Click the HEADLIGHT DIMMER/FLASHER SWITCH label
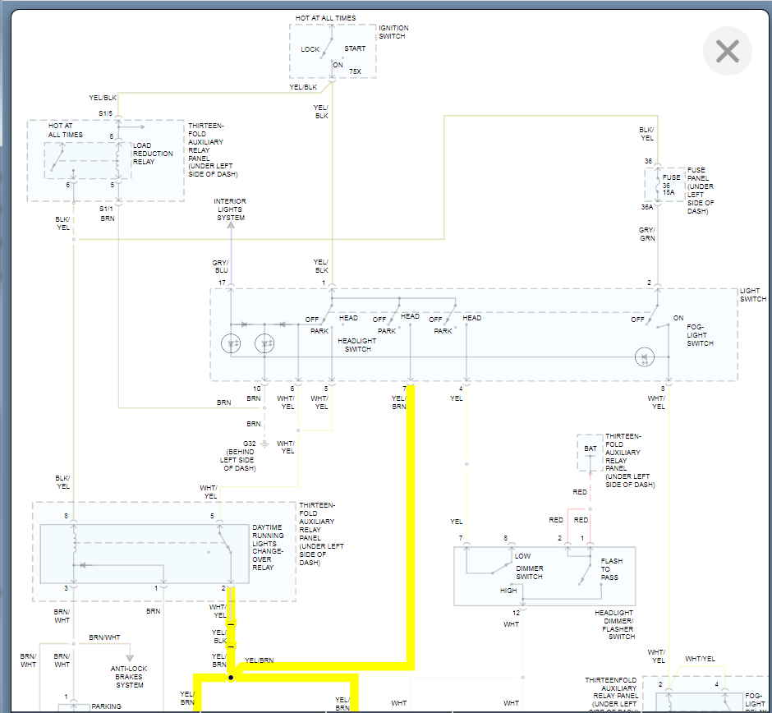The image size is (772, 713). [x=614, y=624]
